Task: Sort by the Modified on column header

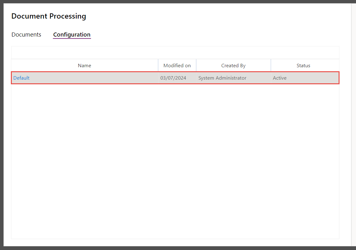Action: 177,65
